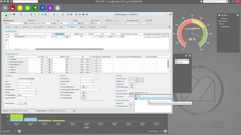Open the red factory module icon
This screenshot has height=135, width=241.
(12, 8)
